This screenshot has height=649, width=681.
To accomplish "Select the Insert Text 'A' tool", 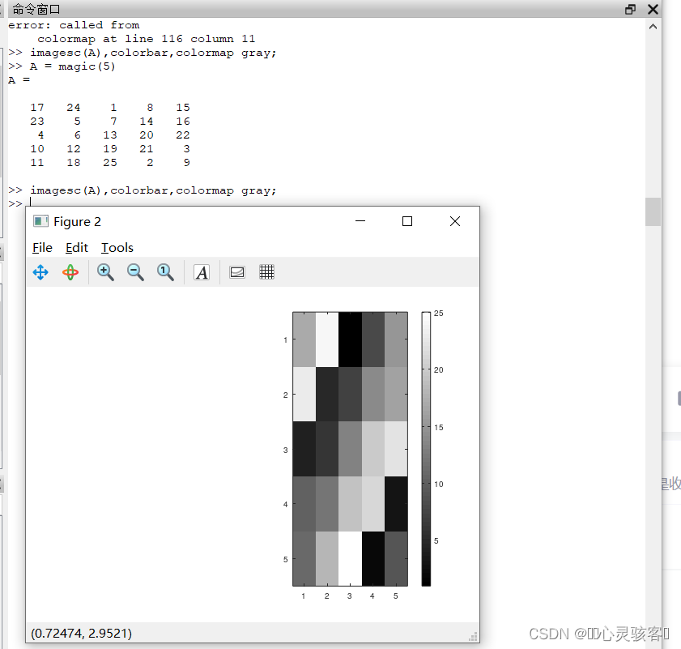I will [202, 272].
